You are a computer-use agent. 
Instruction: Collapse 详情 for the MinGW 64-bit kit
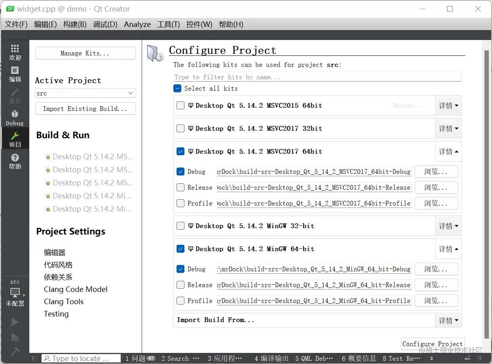pos(448,249)
